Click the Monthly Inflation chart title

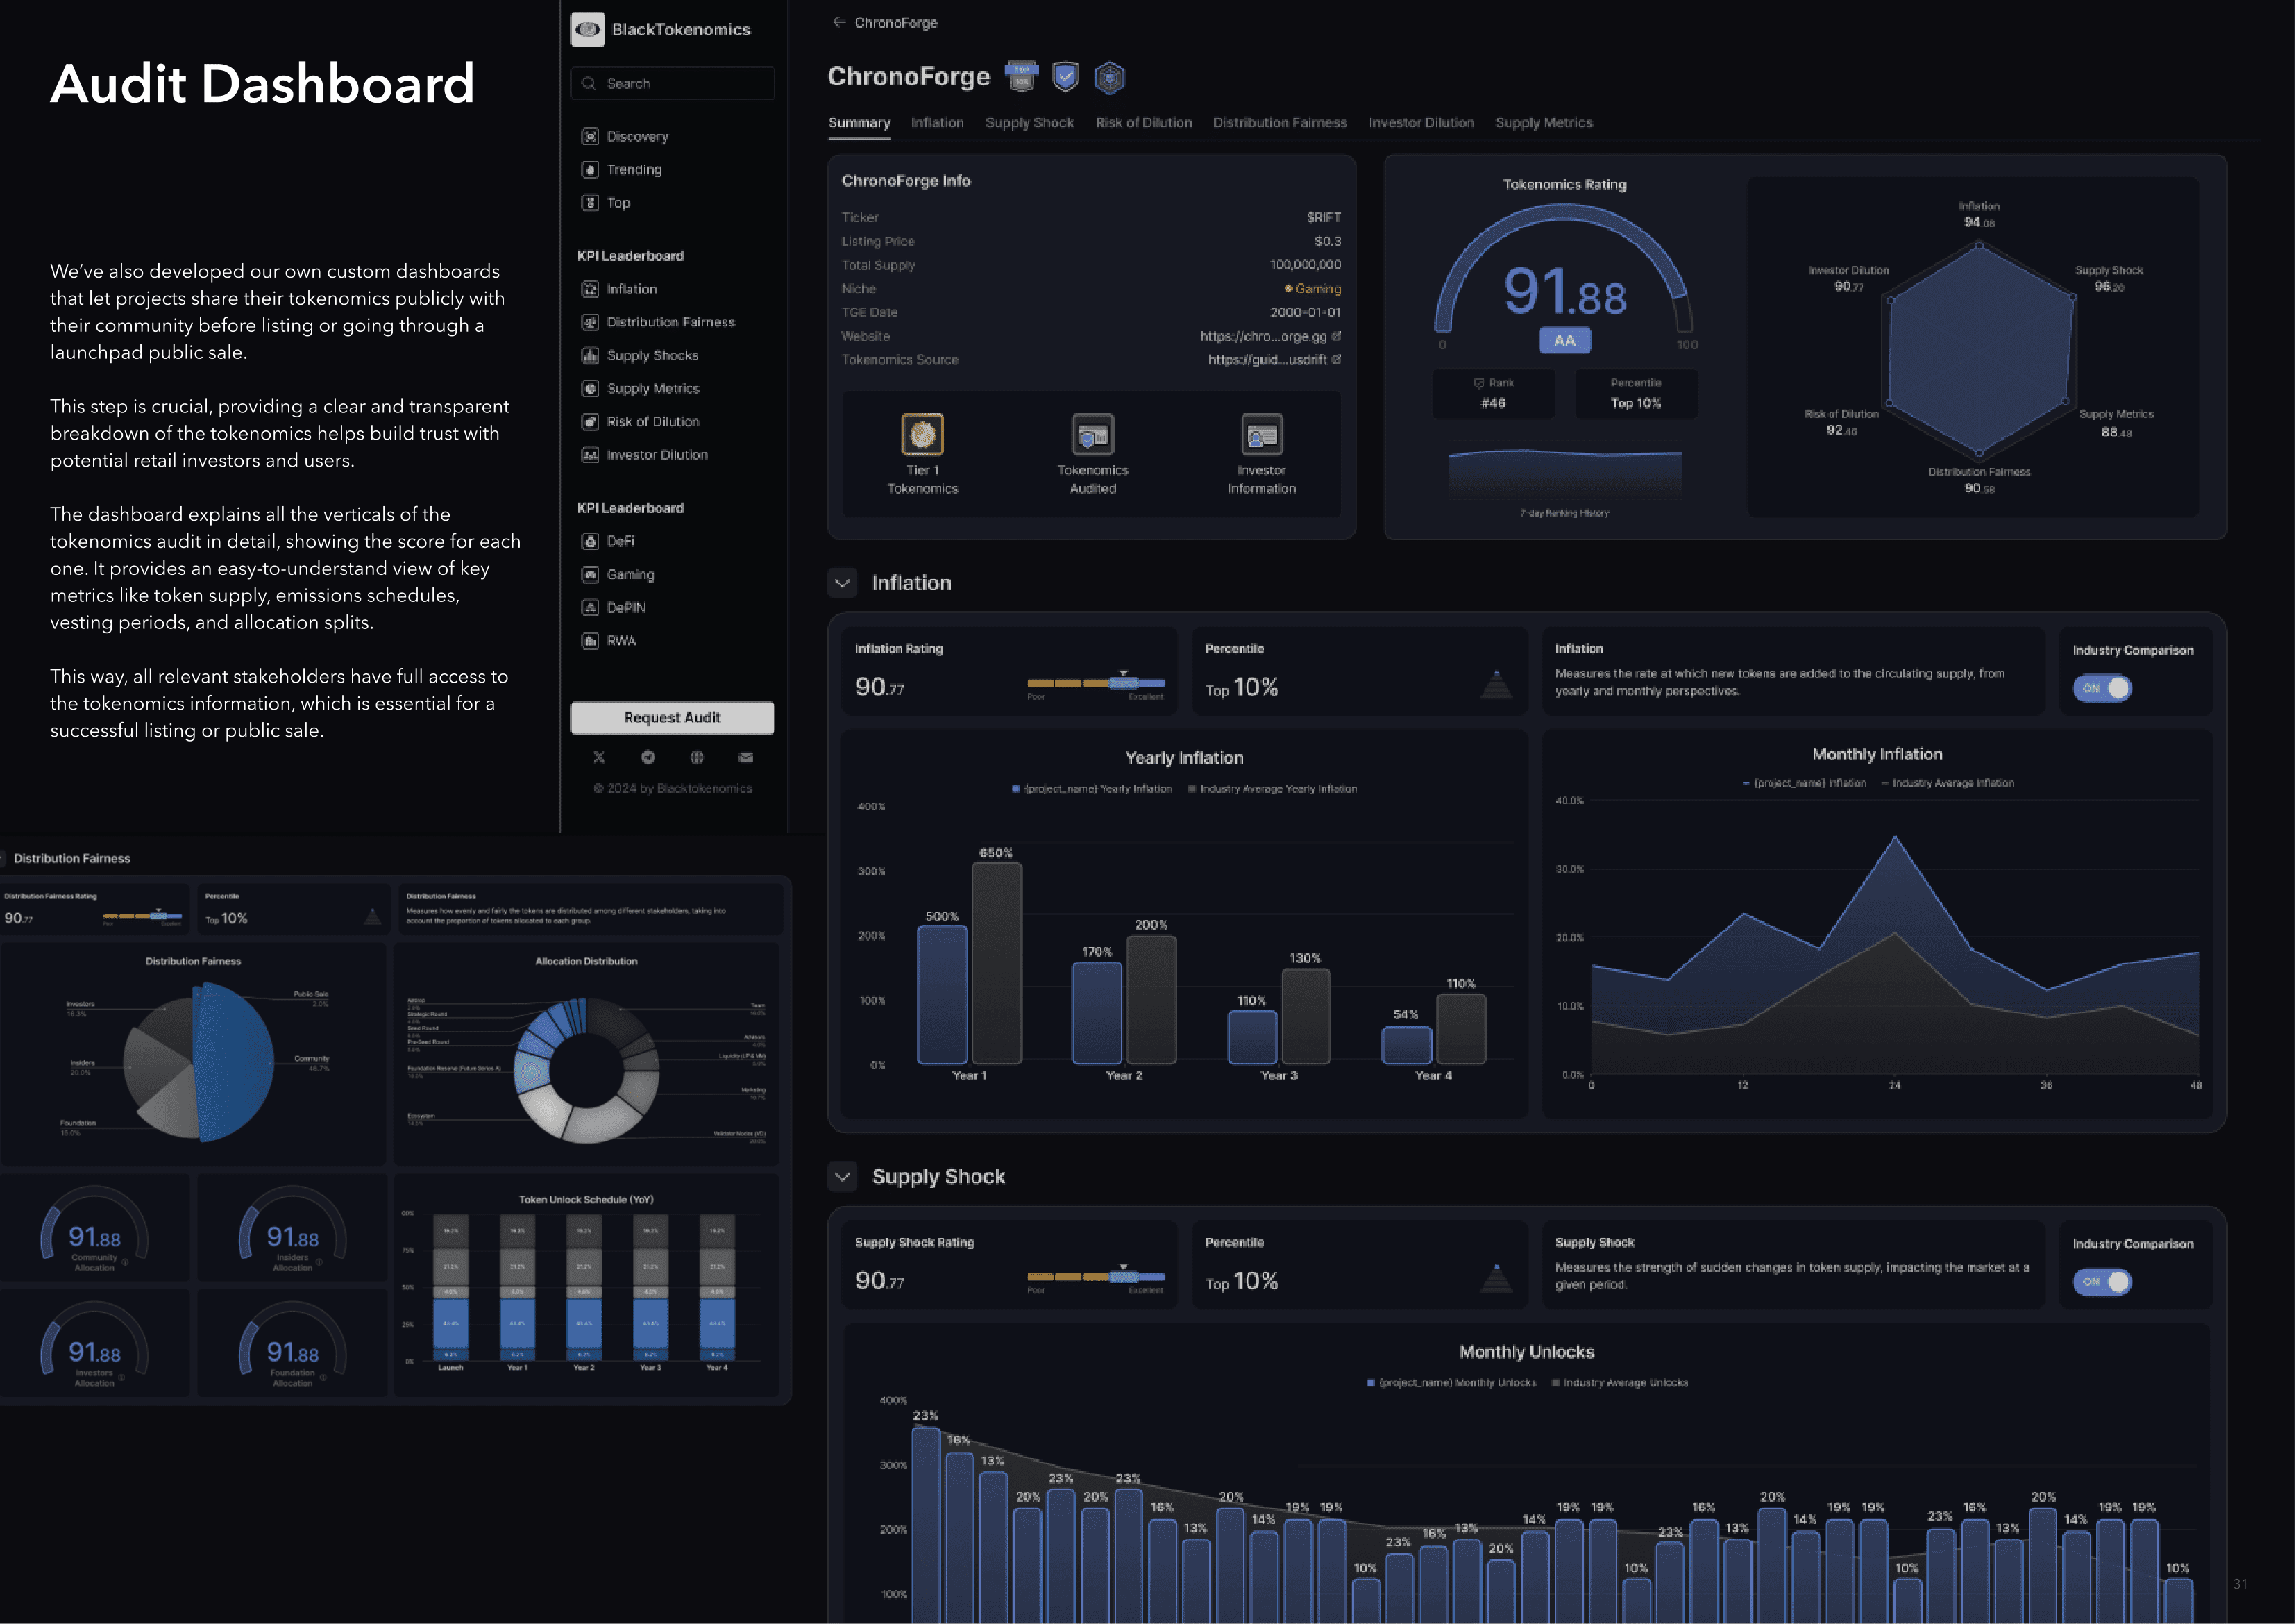pyautogui.click(x=1877, y=755)
